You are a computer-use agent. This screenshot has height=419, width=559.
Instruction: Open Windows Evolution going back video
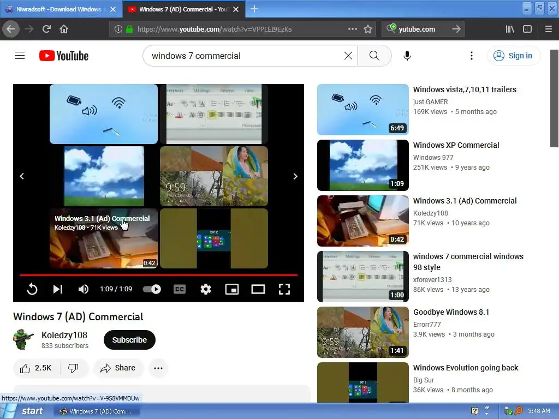[x=466, y=368]
